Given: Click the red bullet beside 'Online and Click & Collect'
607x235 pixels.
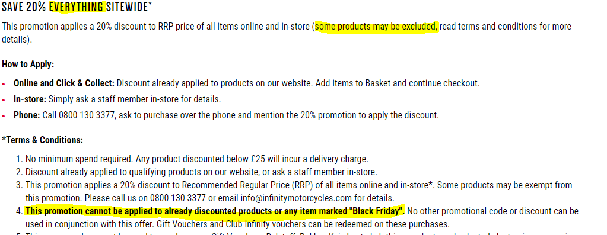Looking at the screenshot, I should pyautogui.click(x=4, y=83).
